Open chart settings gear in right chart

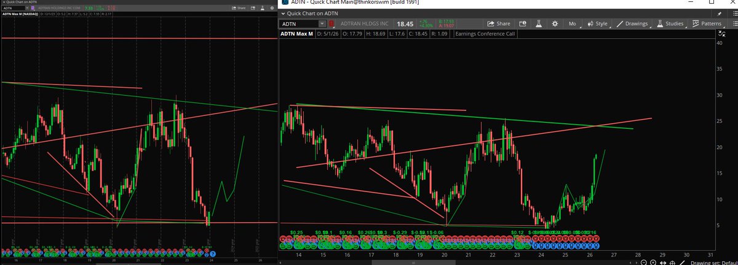pyautogui.click(x=555, y=23)
